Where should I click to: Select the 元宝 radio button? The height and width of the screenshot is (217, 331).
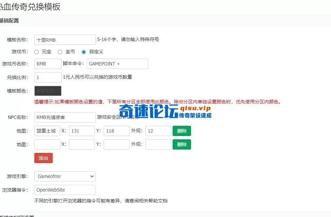36,52
